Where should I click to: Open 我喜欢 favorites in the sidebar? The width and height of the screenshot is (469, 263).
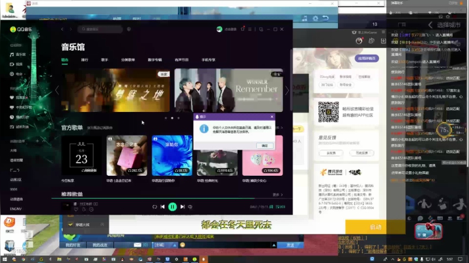(19, 98)
